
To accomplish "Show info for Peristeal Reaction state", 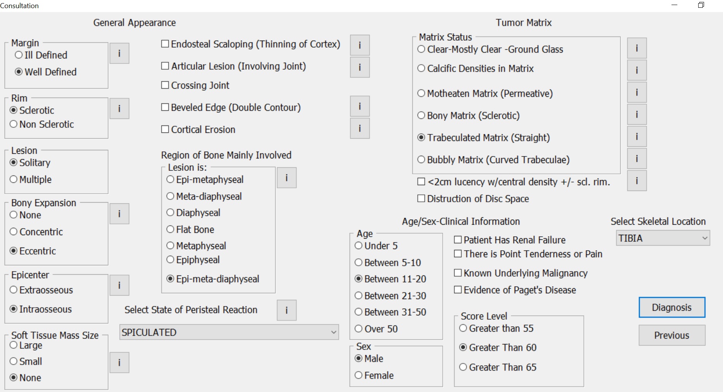I will click(287, 310).
